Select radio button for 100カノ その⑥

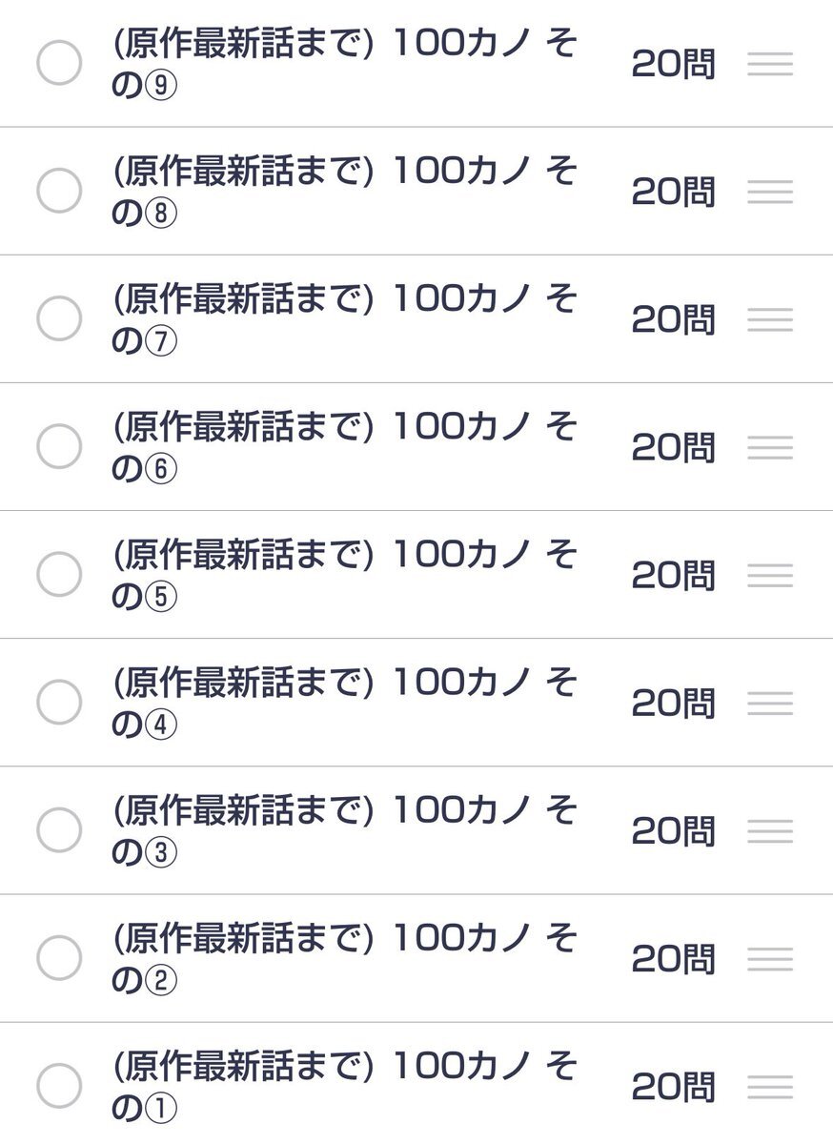59,446
